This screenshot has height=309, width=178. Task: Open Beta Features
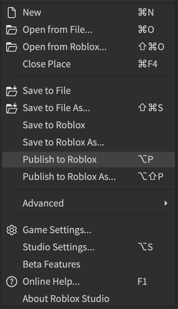click(x=89, y=264)
